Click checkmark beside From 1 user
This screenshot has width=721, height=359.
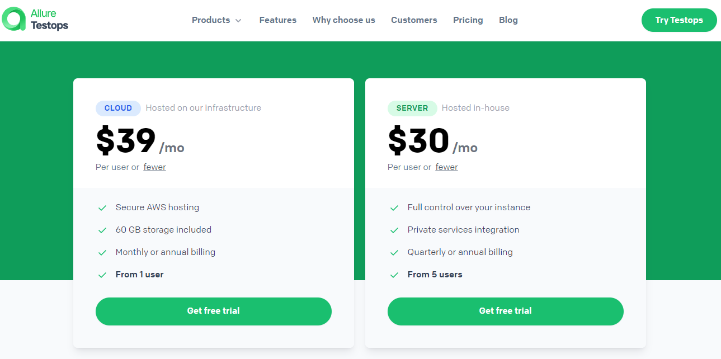102,275
